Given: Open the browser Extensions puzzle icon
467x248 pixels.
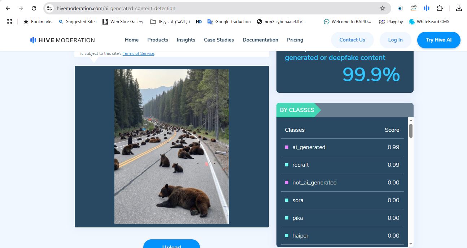Looking at the screenshot, I should pos(440,8).
